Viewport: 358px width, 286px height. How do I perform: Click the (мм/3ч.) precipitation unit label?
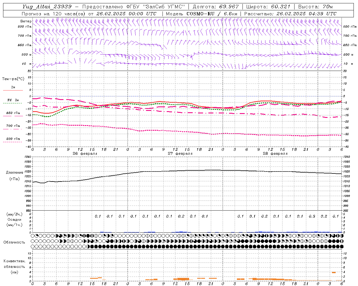click(15, 214)
